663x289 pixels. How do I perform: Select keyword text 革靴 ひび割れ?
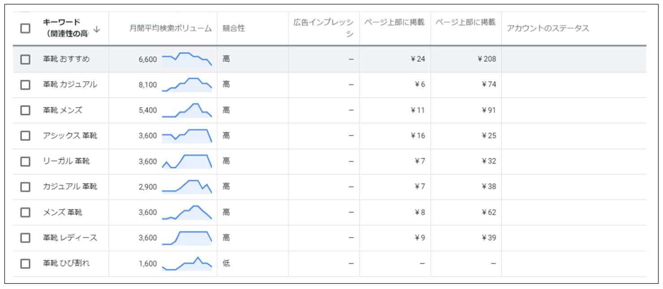(66, 263)
